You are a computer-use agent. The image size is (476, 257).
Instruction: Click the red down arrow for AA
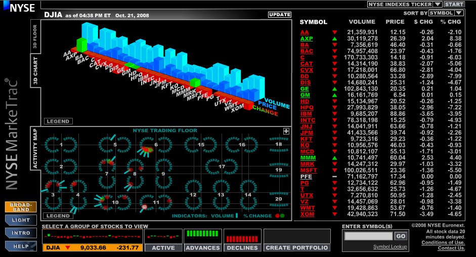click(x=334, y=32)
